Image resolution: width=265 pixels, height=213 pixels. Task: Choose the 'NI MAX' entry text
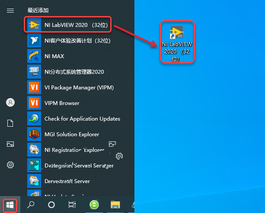(x=54, y=56)
